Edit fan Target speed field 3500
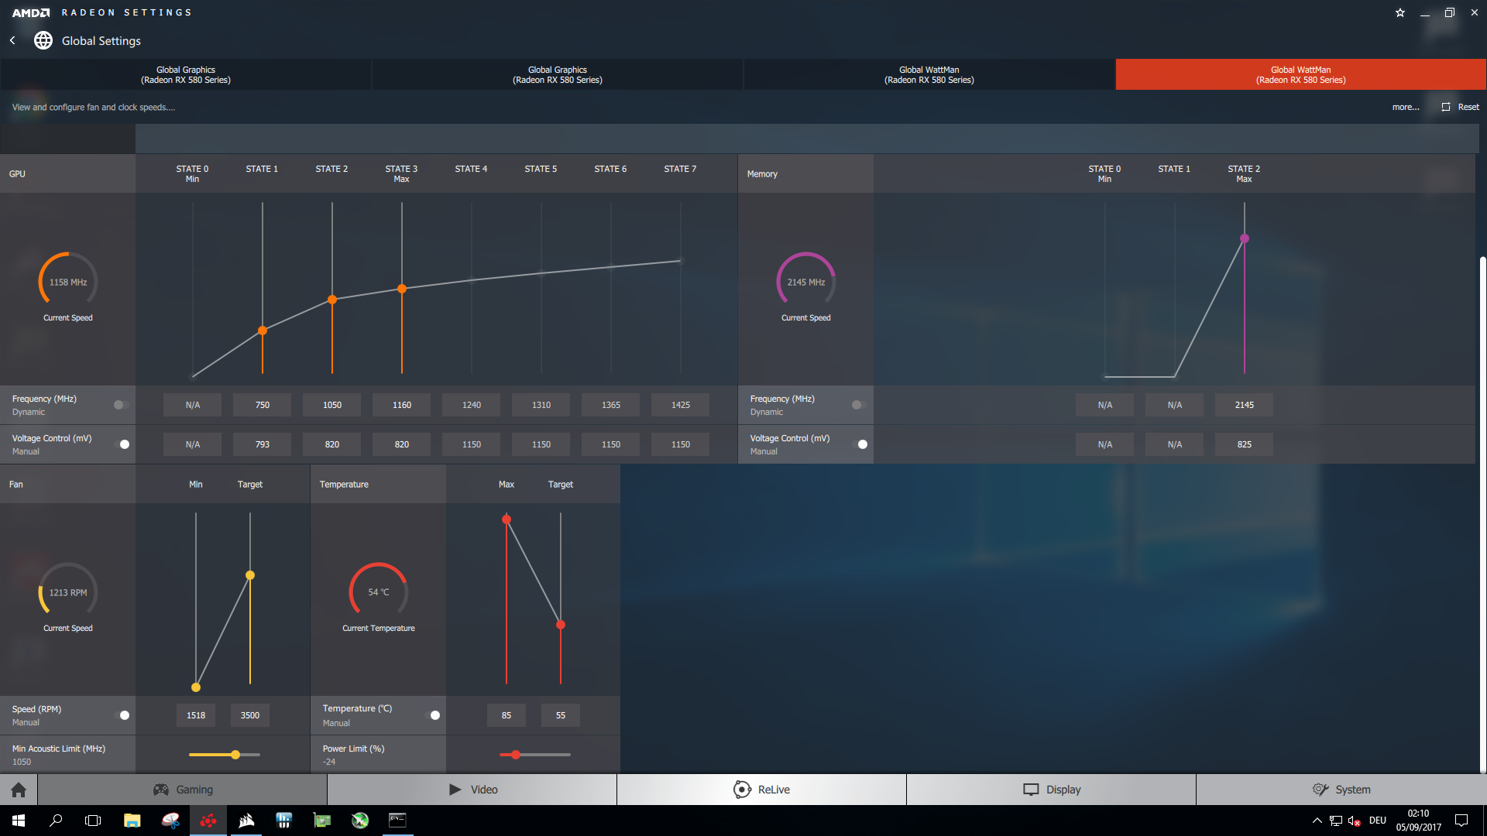Screen dimensions: 1487x836 pos(250,715)
